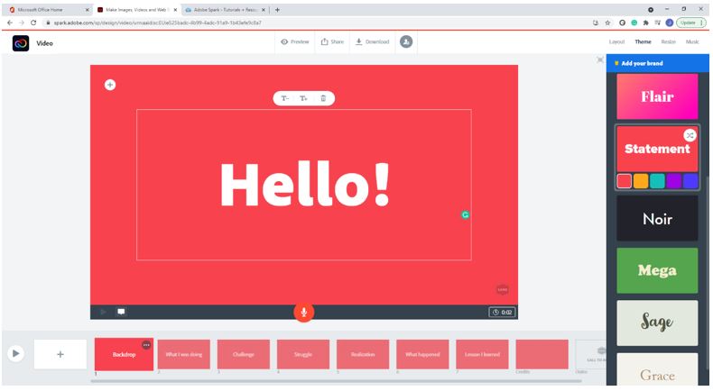The height and width of the screenshot is (391, 713).
Task: Open speaker notes speech bubble icon
Action: (x=121, y=312)
